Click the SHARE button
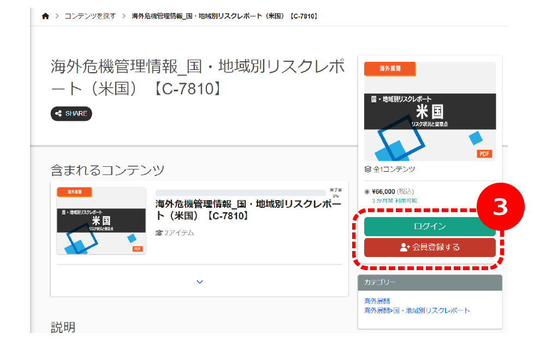 [x=72, y=114]
